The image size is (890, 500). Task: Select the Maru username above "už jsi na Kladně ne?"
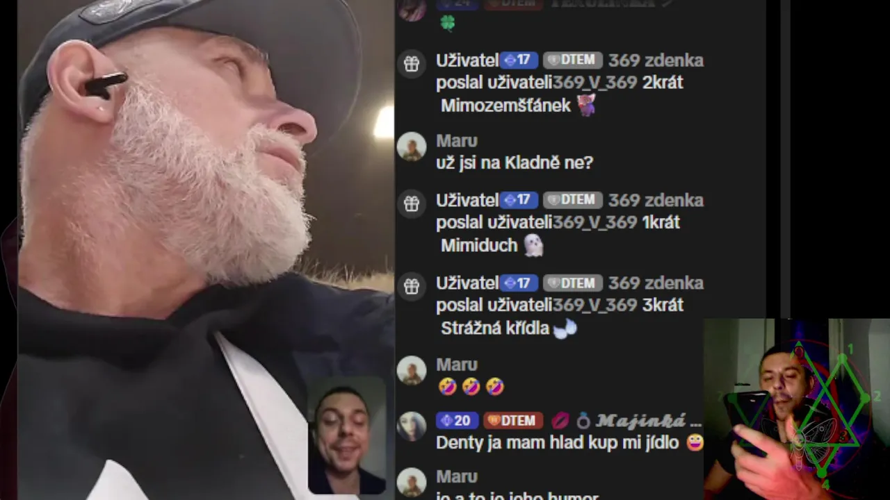coord(456,141)
